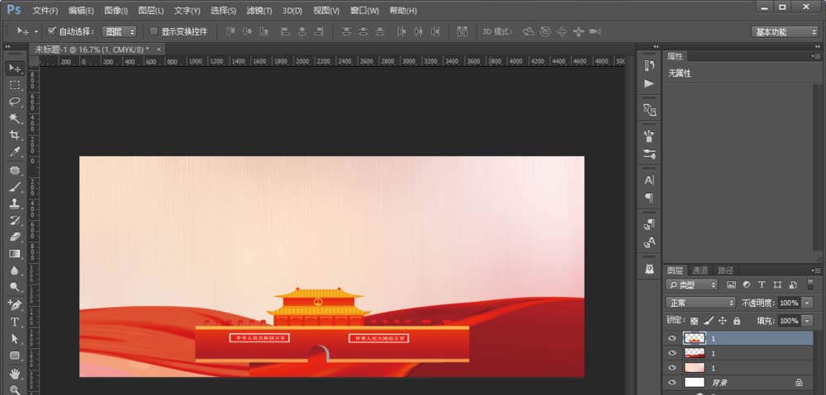This screenshot has width=826, height=395.
Task: Hide the 背景 layer
Action: (672, 383)
